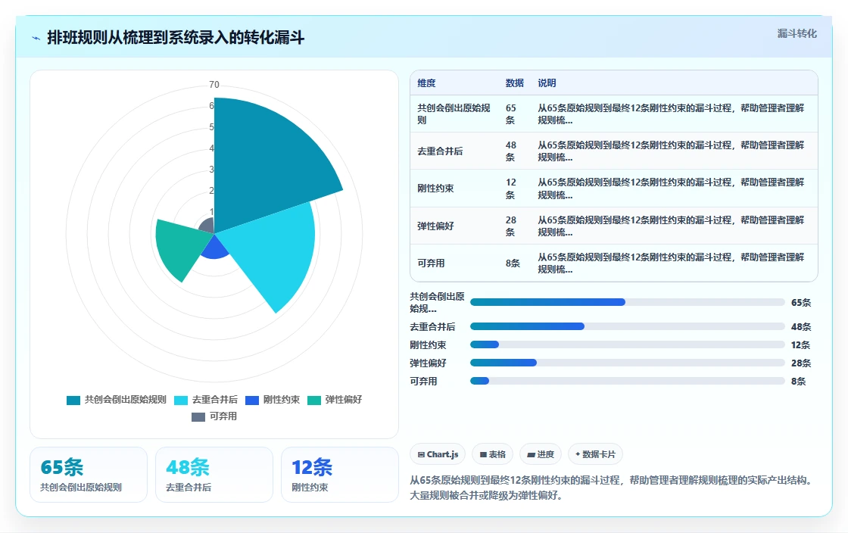Screen dimensions: 848x533
Task: Click the 8条 progress bar
Action: click(x=628, y=381)
